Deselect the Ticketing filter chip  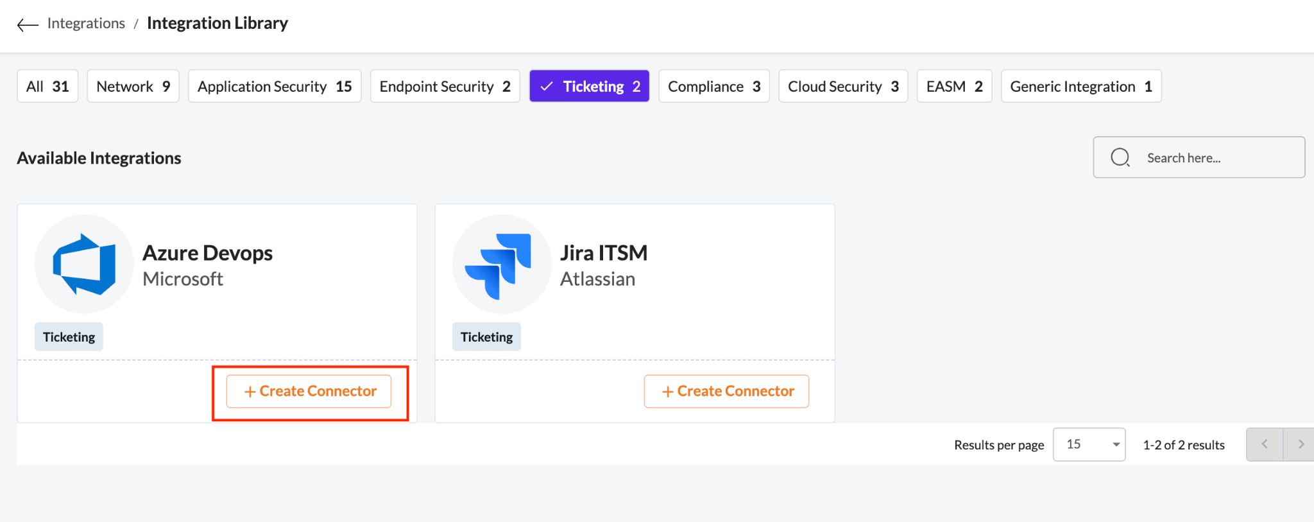coord(589,86)
